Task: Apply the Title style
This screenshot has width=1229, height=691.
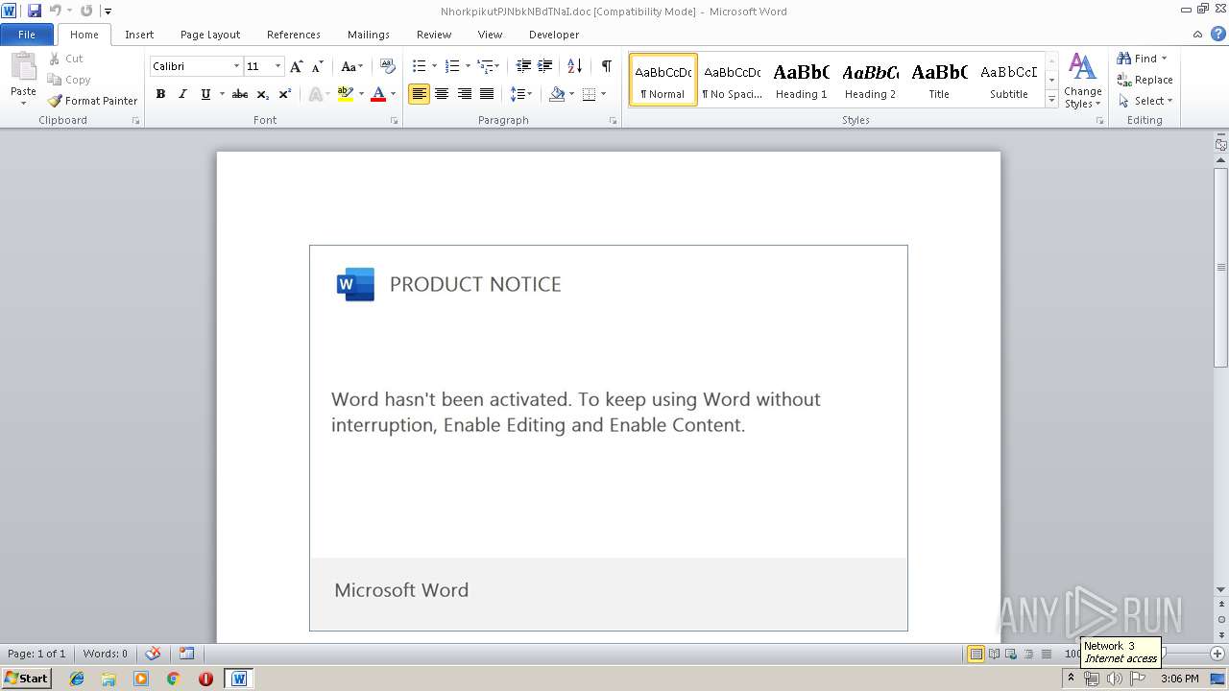Action: click(x=939, y=80)
